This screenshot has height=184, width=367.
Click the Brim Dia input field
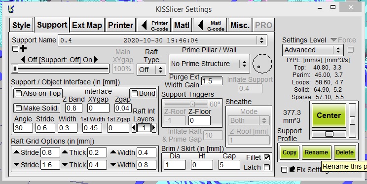click(175, 165)
